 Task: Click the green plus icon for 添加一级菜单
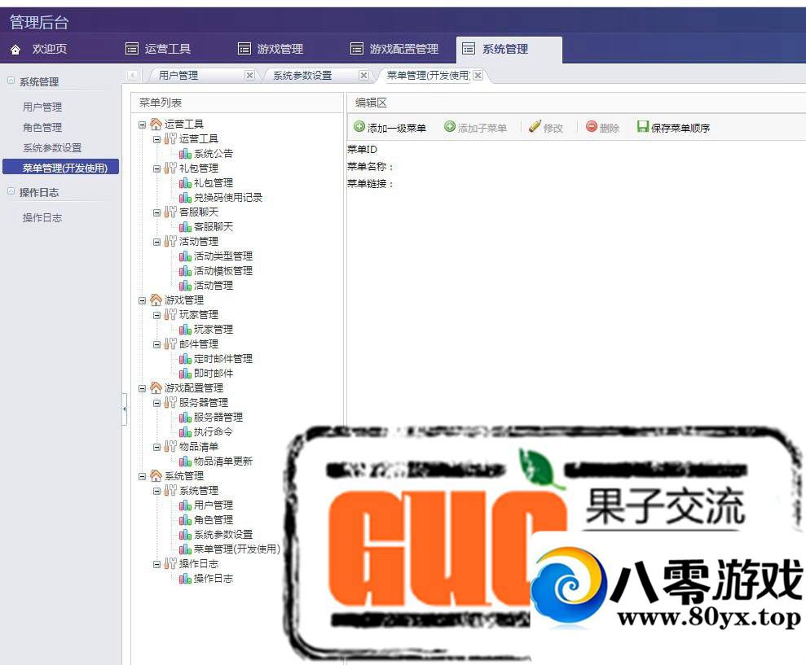pyautogui.click(x=359, y=126)
